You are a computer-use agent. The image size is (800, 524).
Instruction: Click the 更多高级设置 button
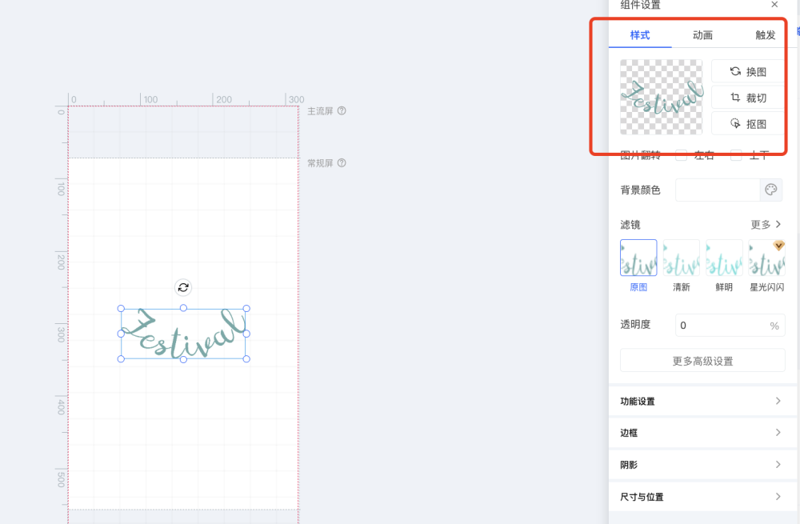pos(702,361)
